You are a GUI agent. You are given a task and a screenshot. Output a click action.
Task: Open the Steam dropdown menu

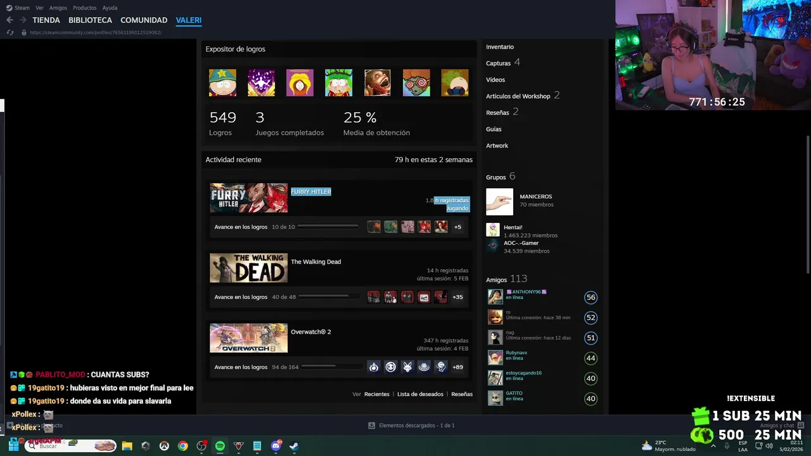(x=22, y=8)
